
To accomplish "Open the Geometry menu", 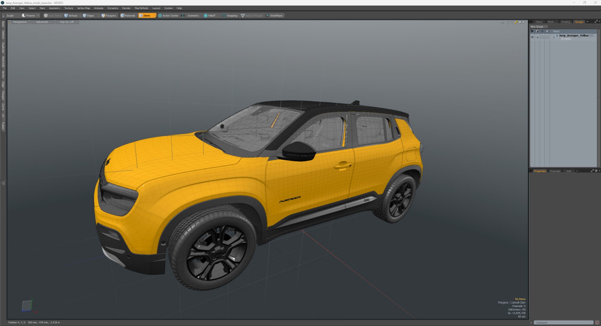I will [x=54, y=8].
